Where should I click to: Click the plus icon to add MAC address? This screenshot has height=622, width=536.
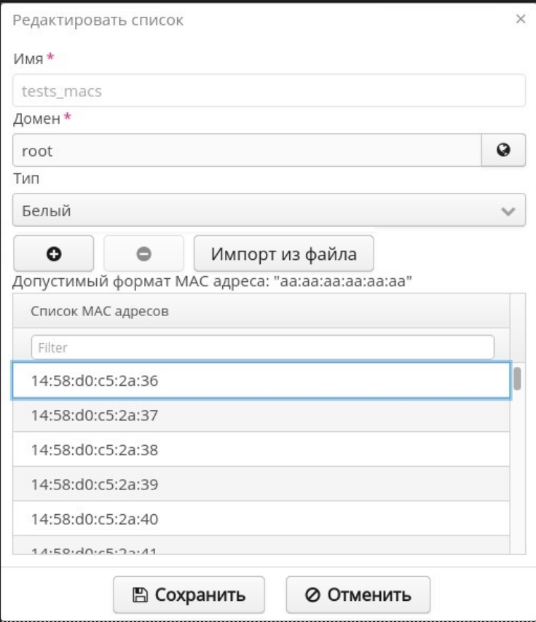pos(53,253)
